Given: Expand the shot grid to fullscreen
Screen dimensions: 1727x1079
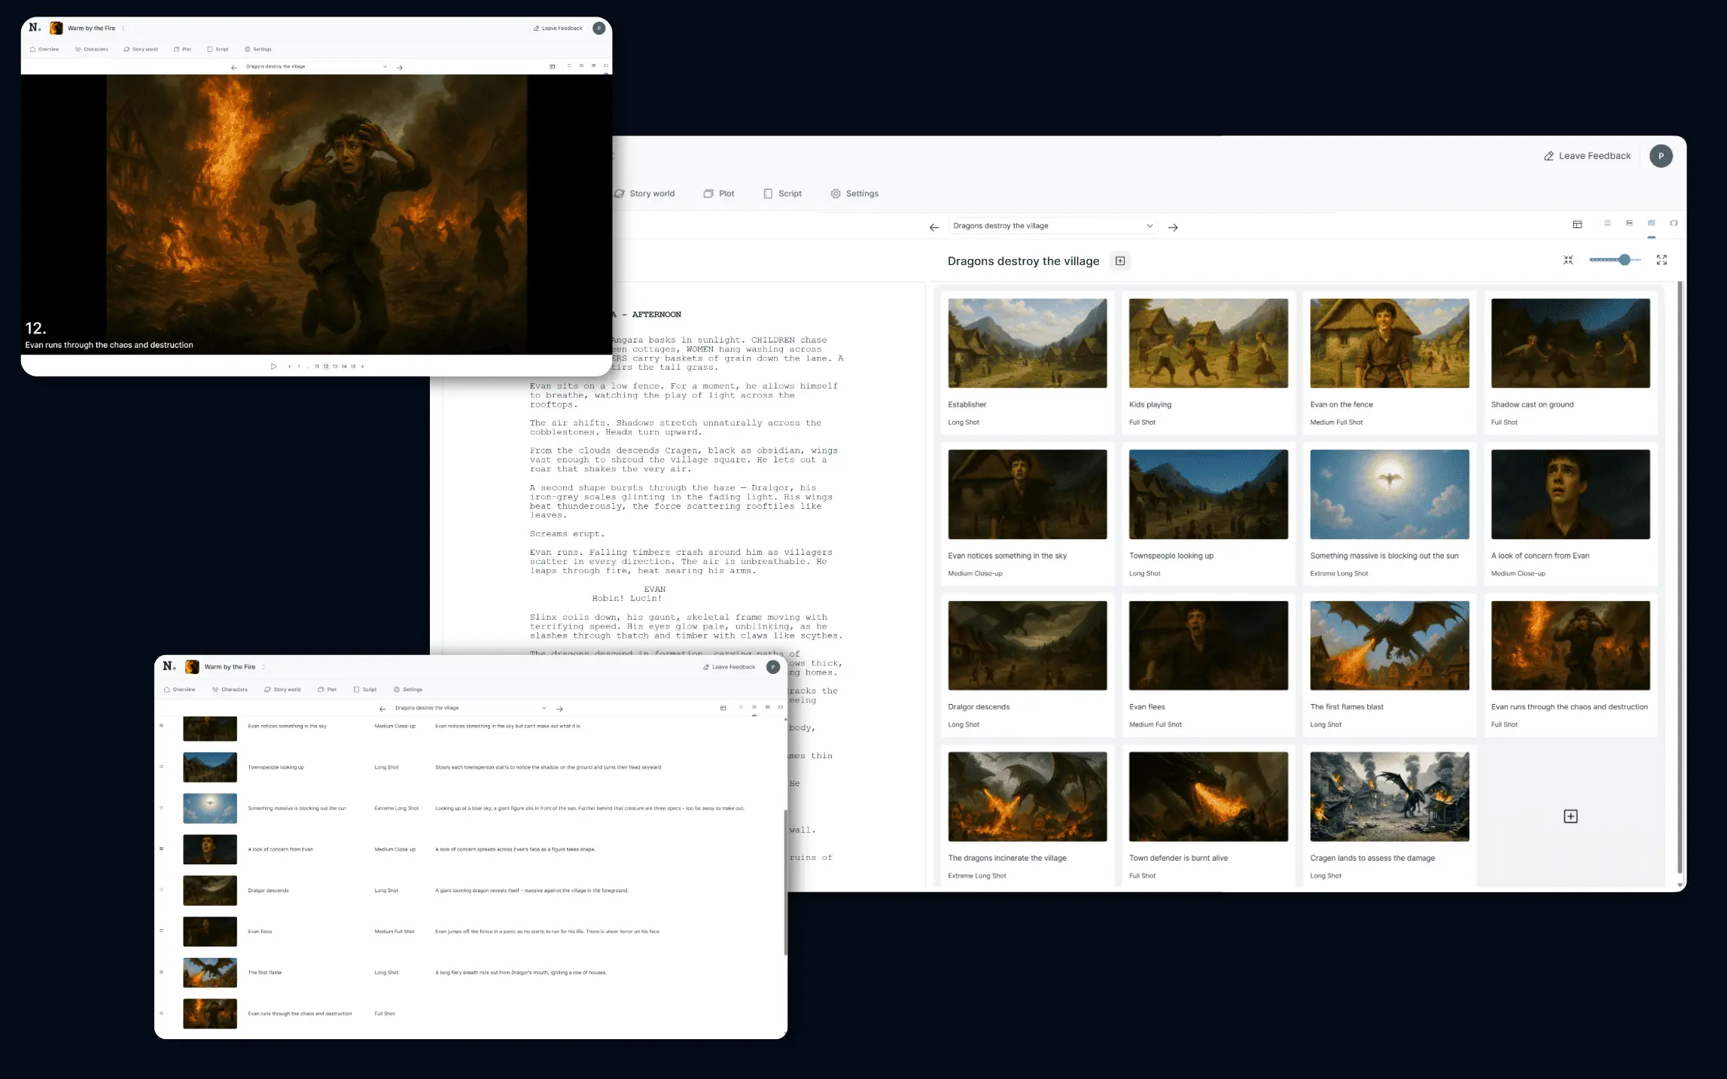Looking at the screenshot, I should 1662,260.
